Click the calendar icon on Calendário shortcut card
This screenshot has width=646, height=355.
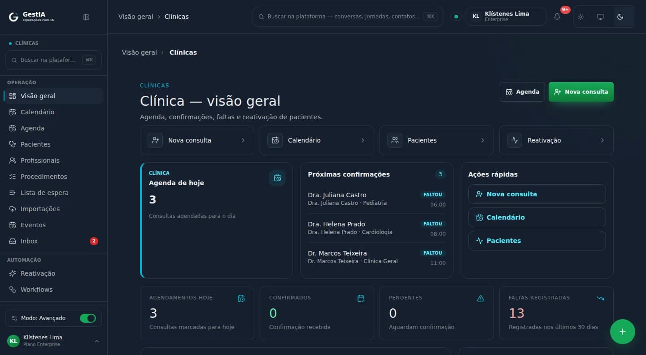275,140
